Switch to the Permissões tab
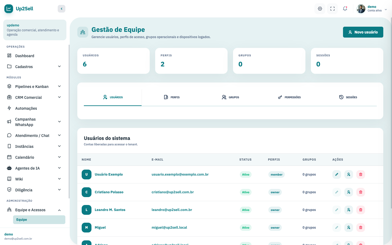 pyautogui.click(x=289, y=97)
